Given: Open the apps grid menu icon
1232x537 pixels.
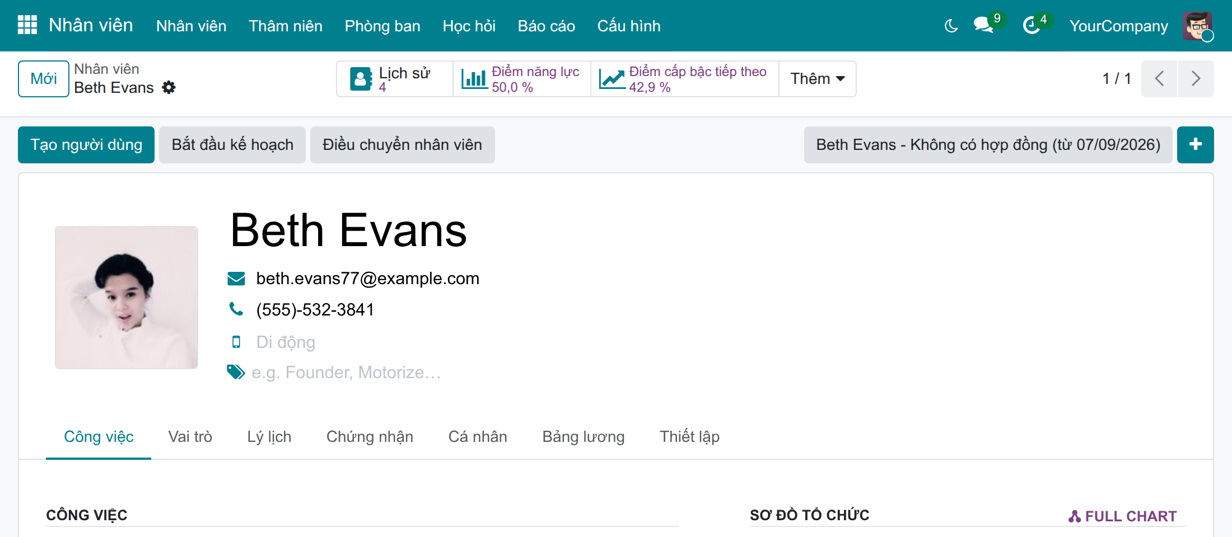Looking at the screenshot, I should pyautogui.click(x=27, y=25).
